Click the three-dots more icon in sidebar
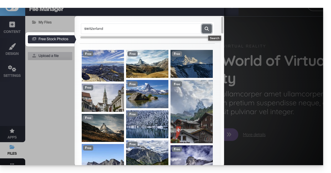 (12, 164)
